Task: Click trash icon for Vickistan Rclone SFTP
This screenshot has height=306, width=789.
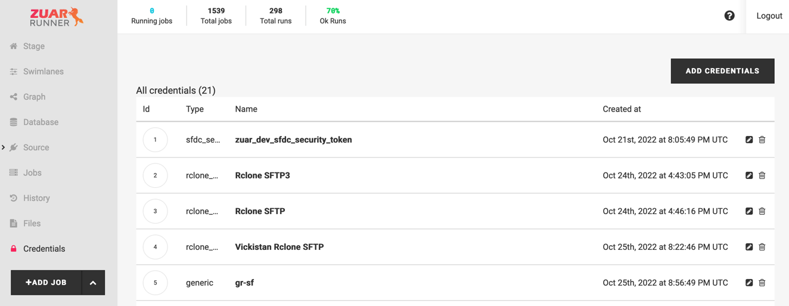Action: point(762,247)
